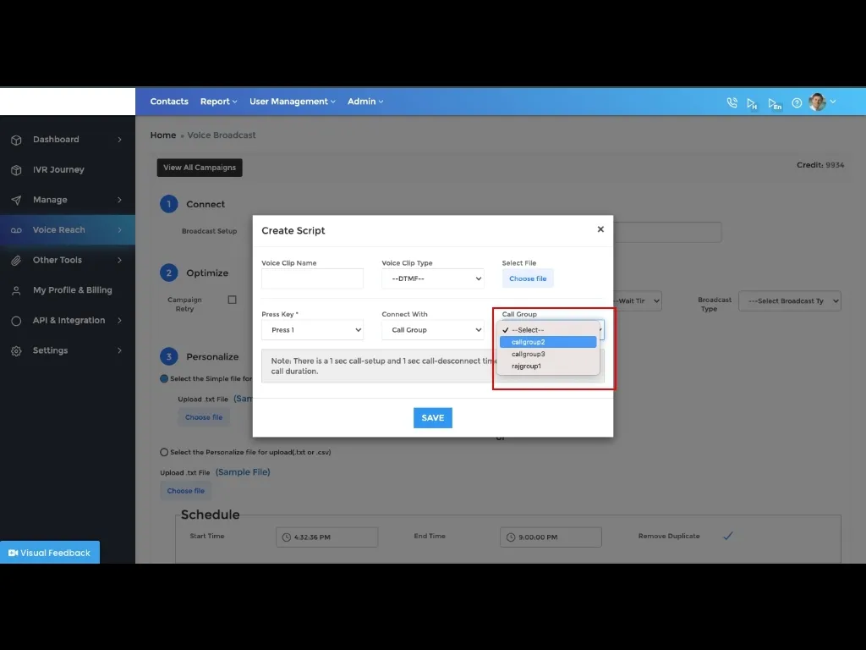The width and height of the screenshot is (866, 650).
Task: Open the Report menu in top bar
Action: (x=219, y=102)
